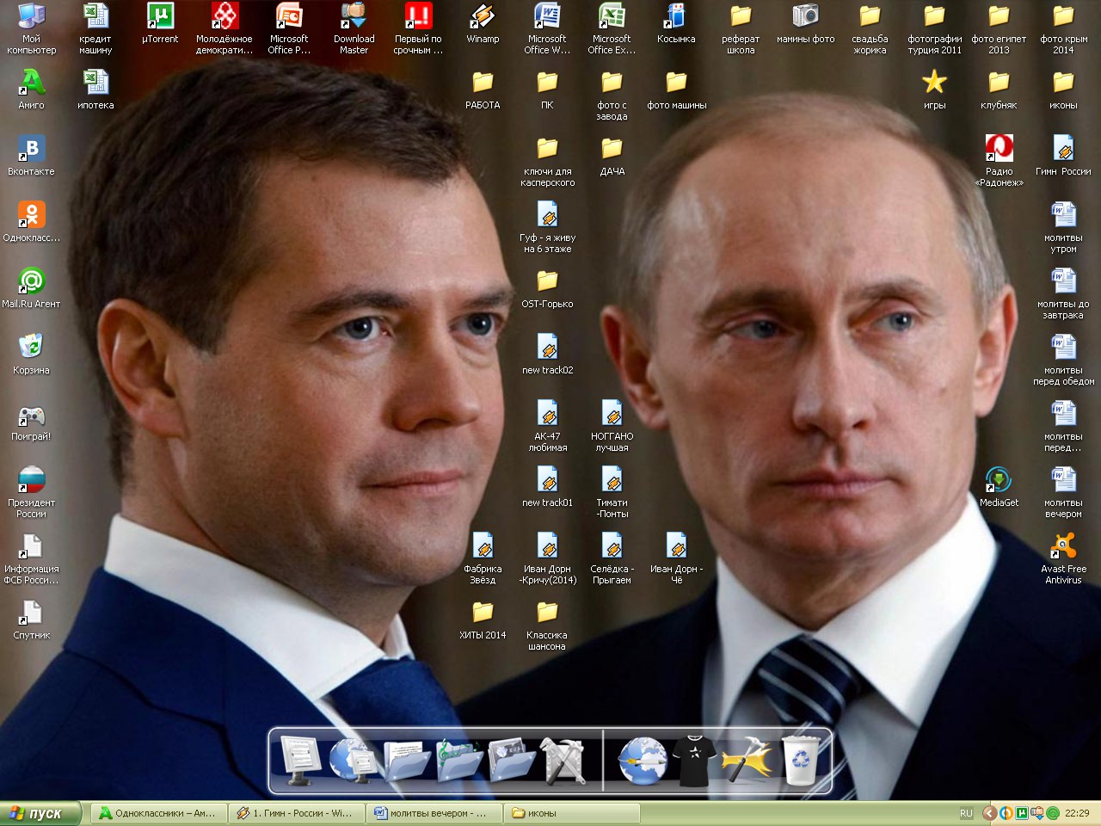The image size is (1101, 826).
Task: Click the RU language indicator
Action: (x=966, y=813)
